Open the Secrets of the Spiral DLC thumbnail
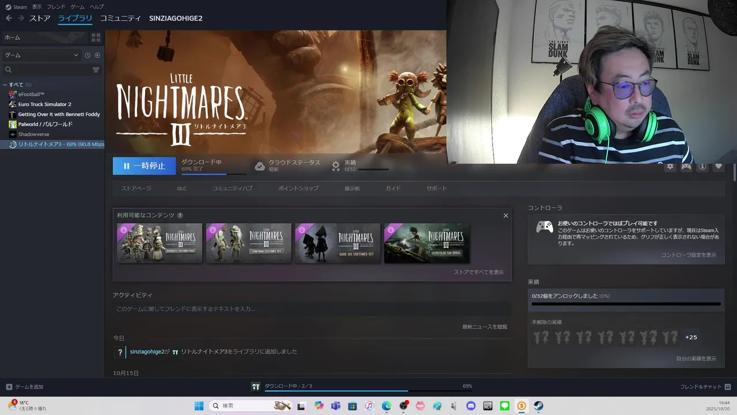Screen dimensions: 737x415 427,243
